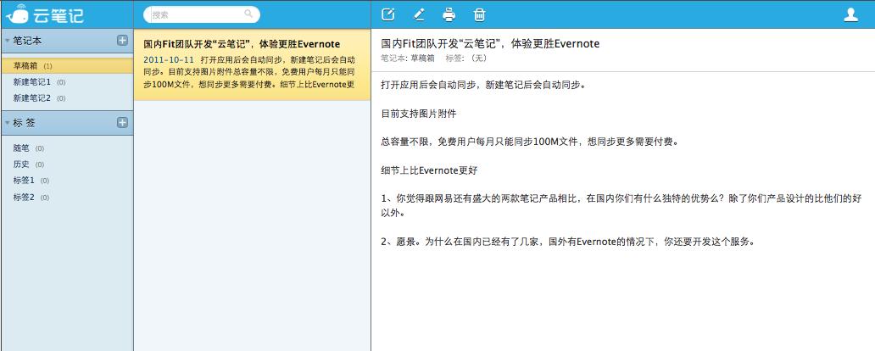Edit the note with pencil icon

point(419,14)
